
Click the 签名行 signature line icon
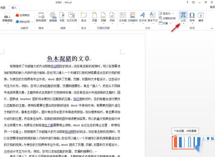click(160, 14)
